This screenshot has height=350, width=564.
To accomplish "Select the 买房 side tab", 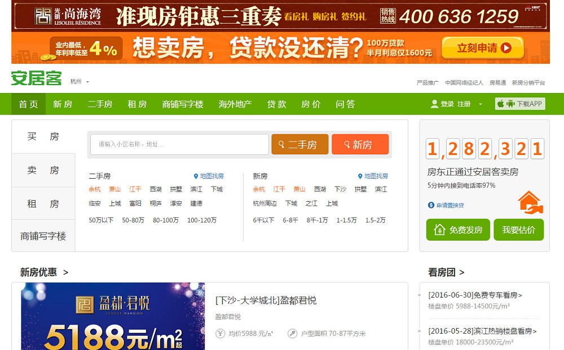I will pos(43,136).
